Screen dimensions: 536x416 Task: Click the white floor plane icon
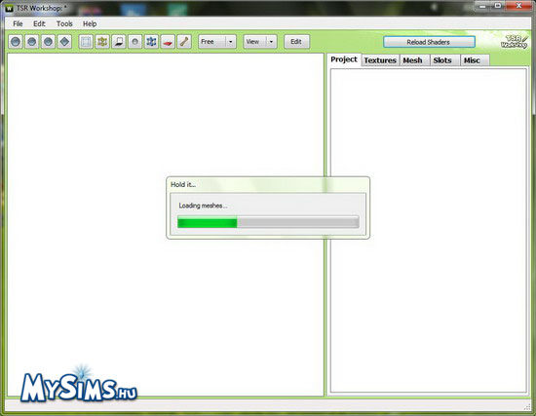click(119, 42)
